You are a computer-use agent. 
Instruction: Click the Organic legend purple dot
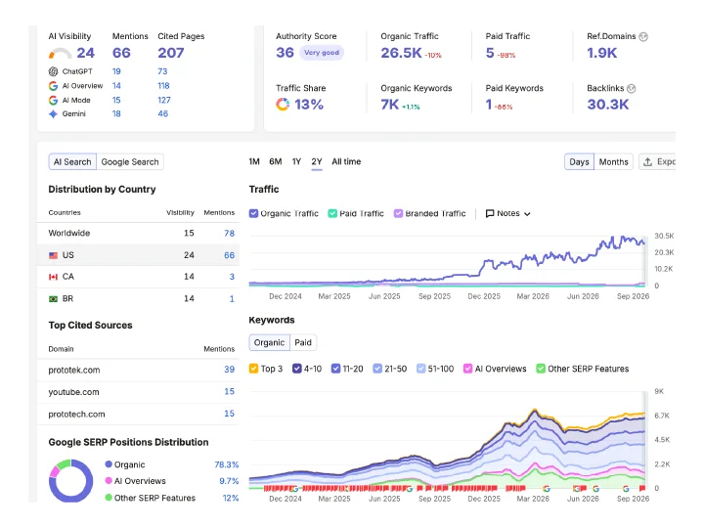click(x=109, y=464)
